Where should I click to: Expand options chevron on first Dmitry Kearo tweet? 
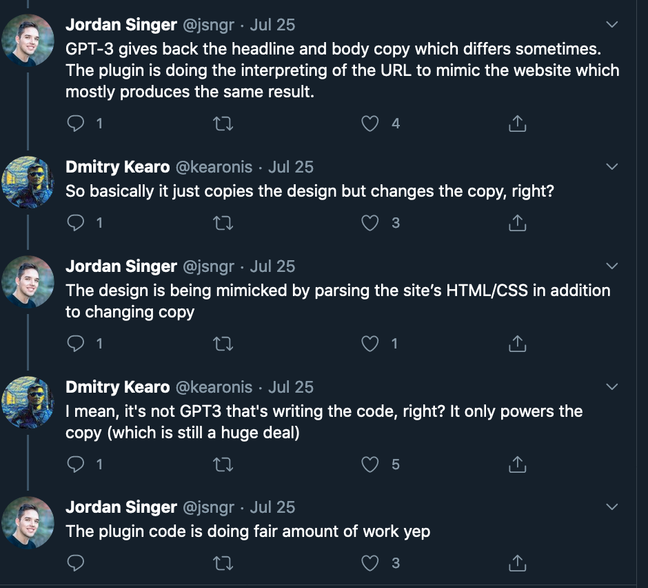[611, 167]
